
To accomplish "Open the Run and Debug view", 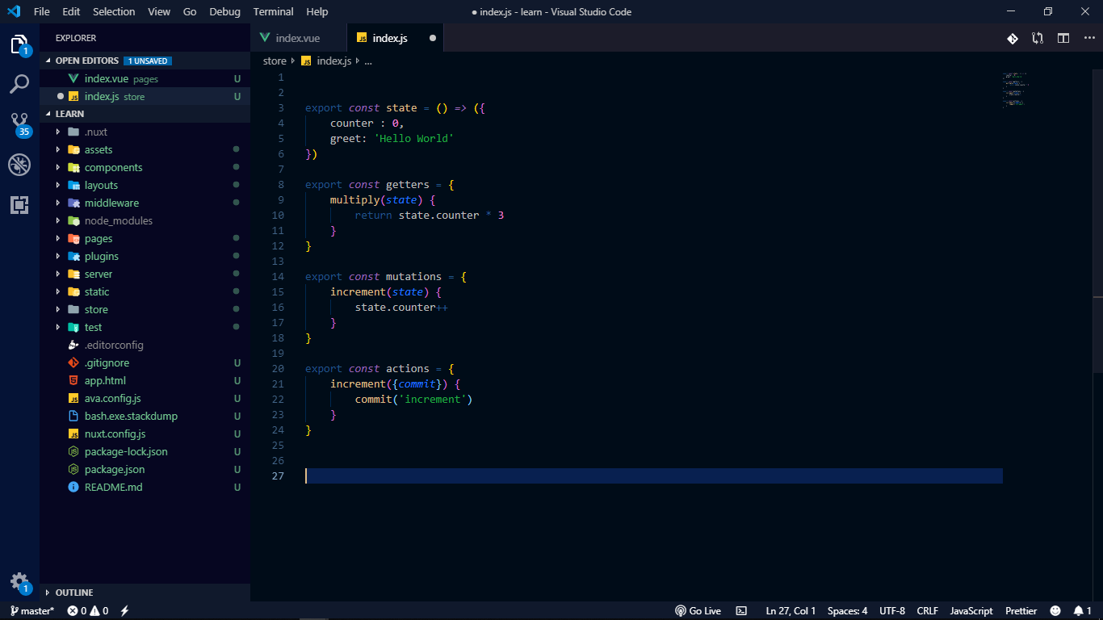I will tap(19, 164).
